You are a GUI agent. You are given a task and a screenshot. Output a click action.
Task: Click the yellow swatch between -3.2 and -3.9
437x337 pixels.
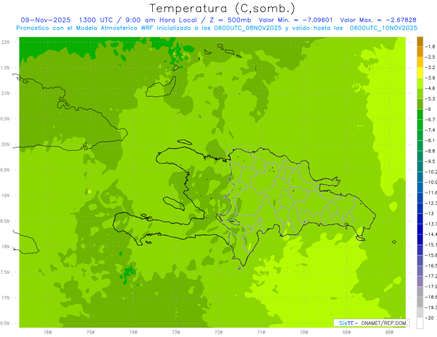click(x=420, y=73)
